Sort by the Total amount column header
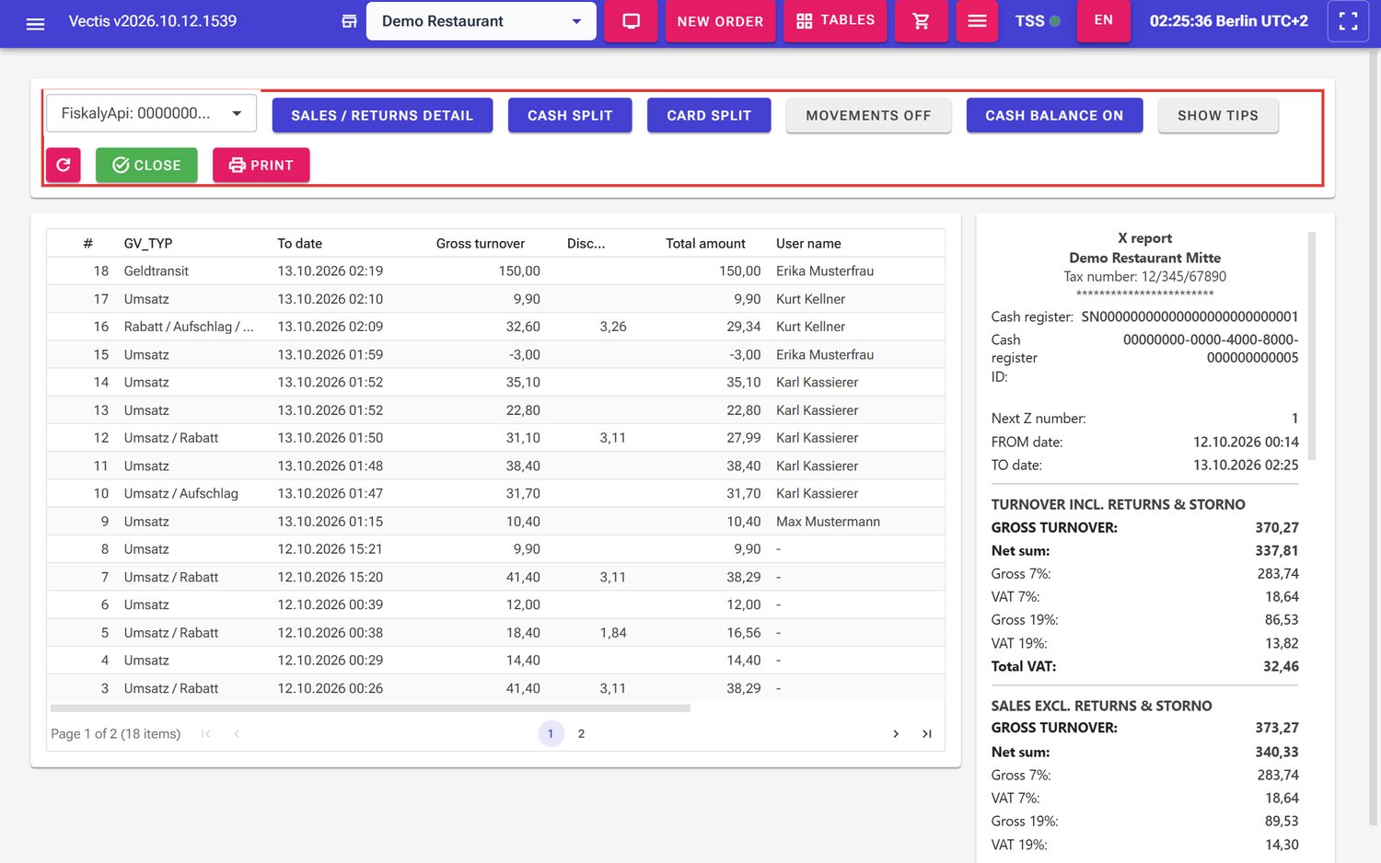 tap(705, 243)
